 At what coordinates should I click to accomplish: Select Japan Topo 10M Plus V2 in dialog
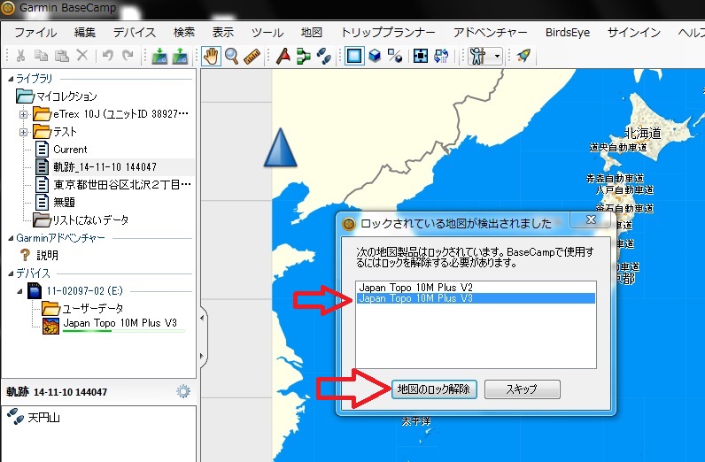[x=476, y=287]
